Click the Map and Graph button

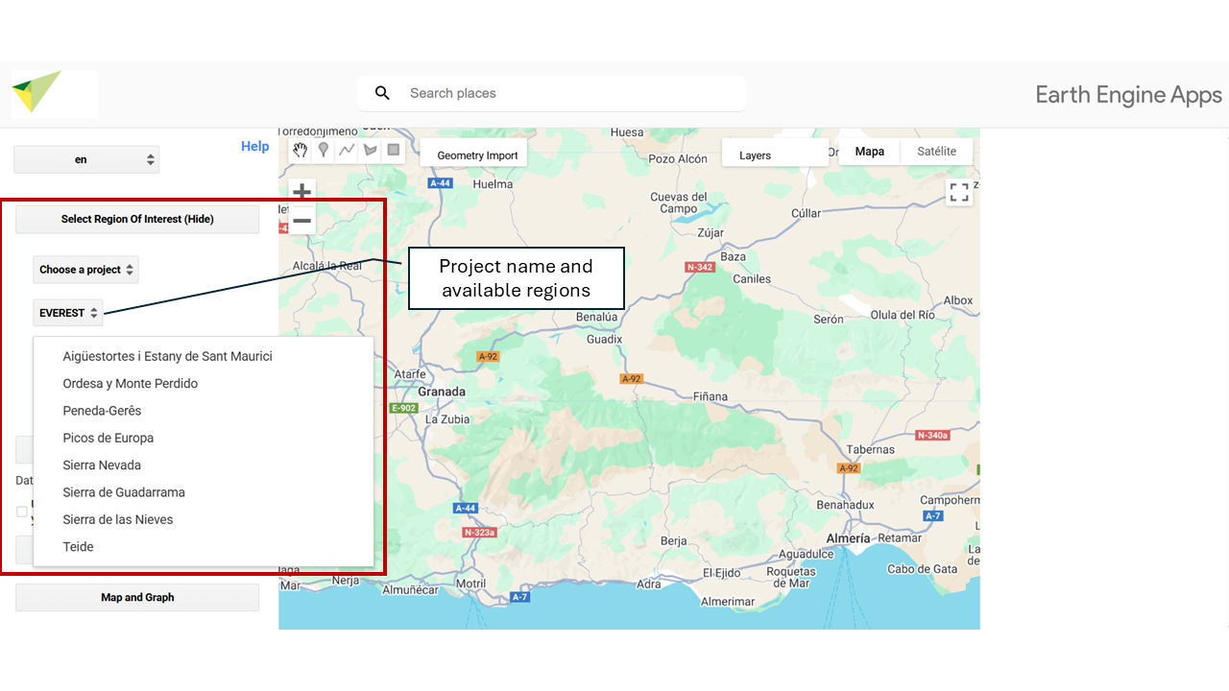[x=137, y=598]
